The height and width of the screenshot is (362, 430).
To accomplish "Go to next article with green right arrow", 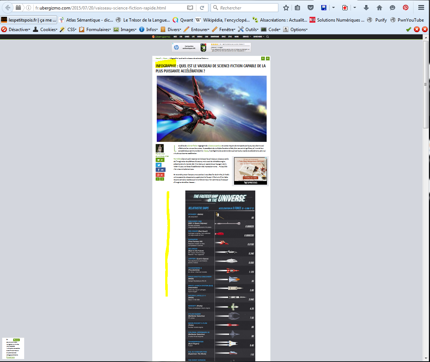I will (268, 59).
